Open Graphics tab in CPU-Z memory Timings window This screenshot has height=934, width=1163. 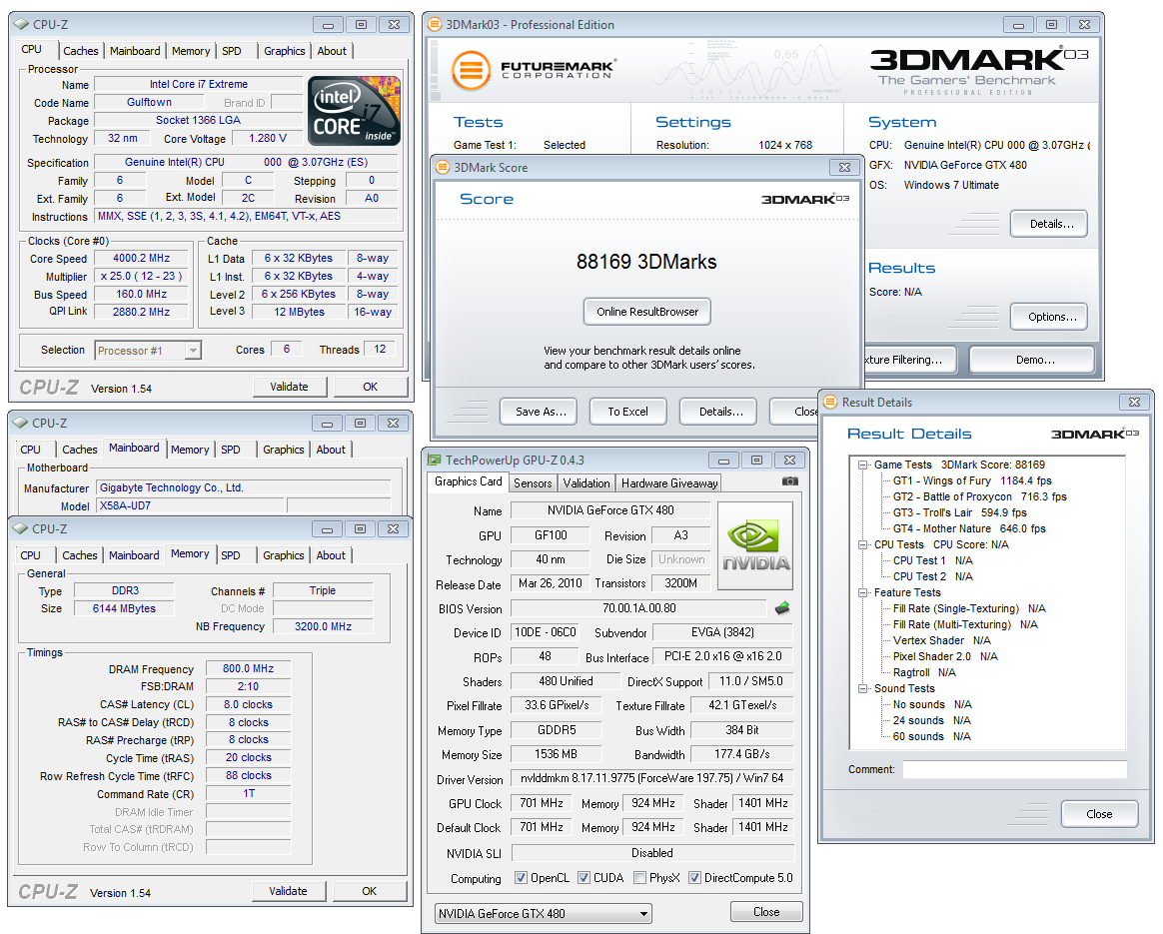(284, 556)
